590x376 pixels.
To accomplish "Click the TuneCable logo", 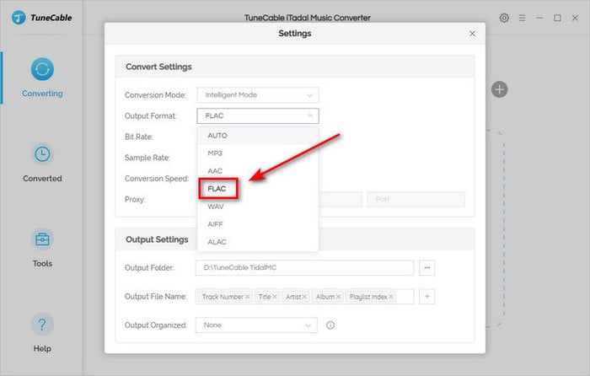I will [x=41, y=18].
